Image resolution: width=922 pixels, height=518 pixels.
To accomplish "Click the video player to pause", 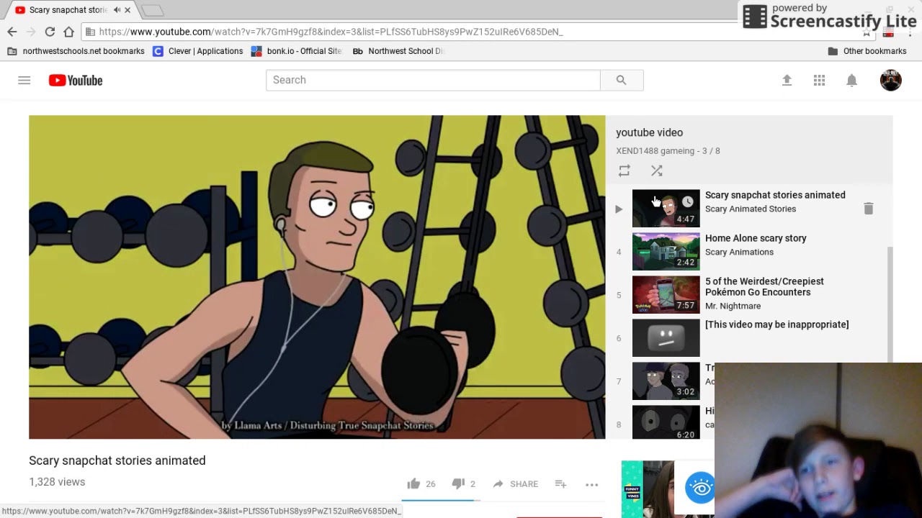I will 317,277.
